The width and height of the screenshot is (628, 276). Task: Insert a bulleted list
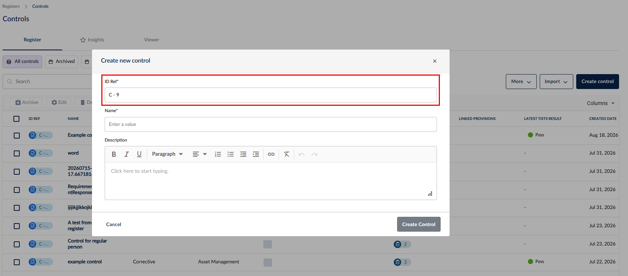coord(231,154)
